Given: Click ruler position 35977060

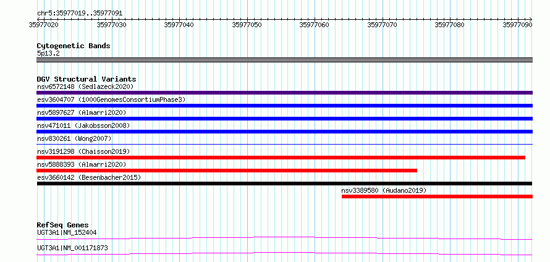Looking at the screenshot, I should (x=315, y=25).
